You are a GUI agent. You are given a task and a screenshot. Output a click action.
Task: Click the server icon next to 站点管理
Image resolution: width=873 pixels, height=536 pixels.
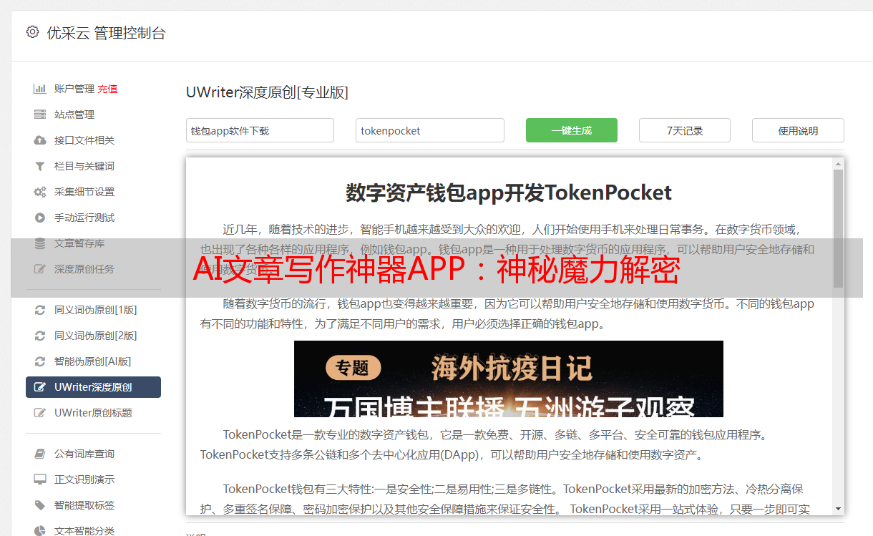40,114
